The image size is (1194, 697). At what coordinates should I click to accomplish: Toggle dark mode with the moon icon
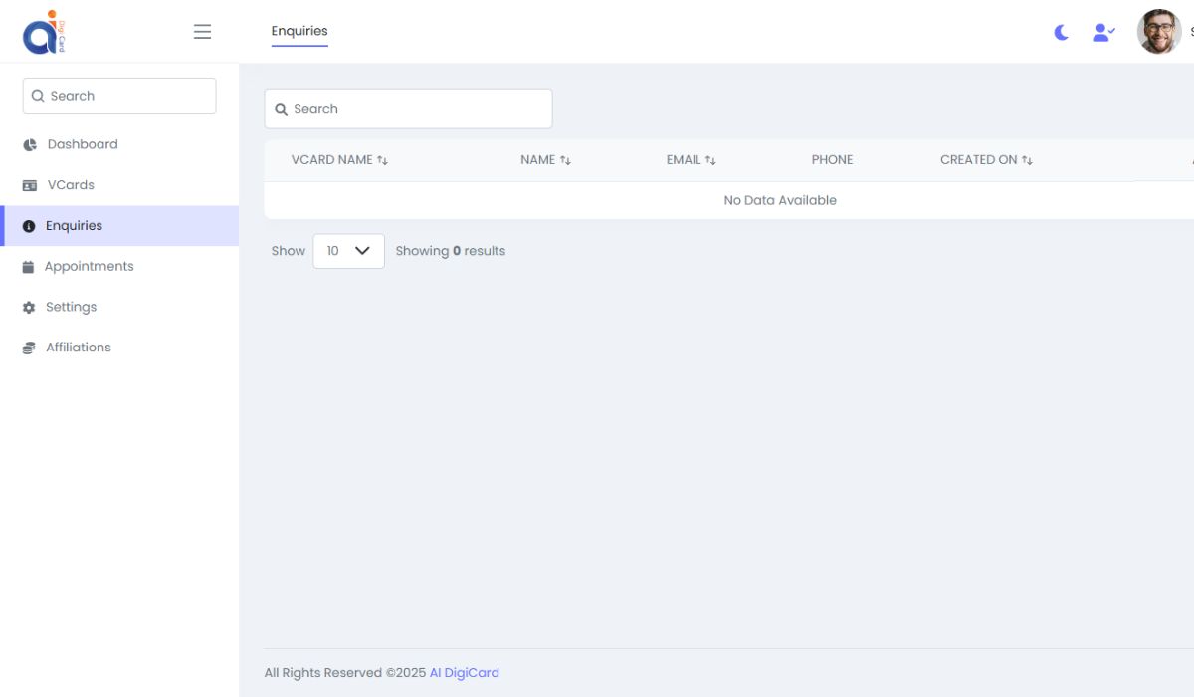point(1060,32)
